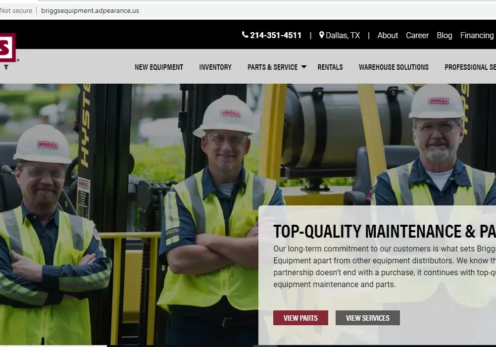496x347 pixels.
Task: Open the Financing link
Action: 477,35
